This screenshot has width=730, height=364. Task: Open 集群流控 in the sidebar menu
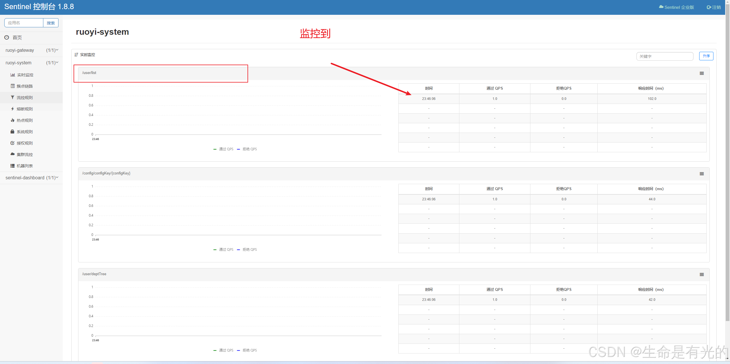click(x=25, y=155)
